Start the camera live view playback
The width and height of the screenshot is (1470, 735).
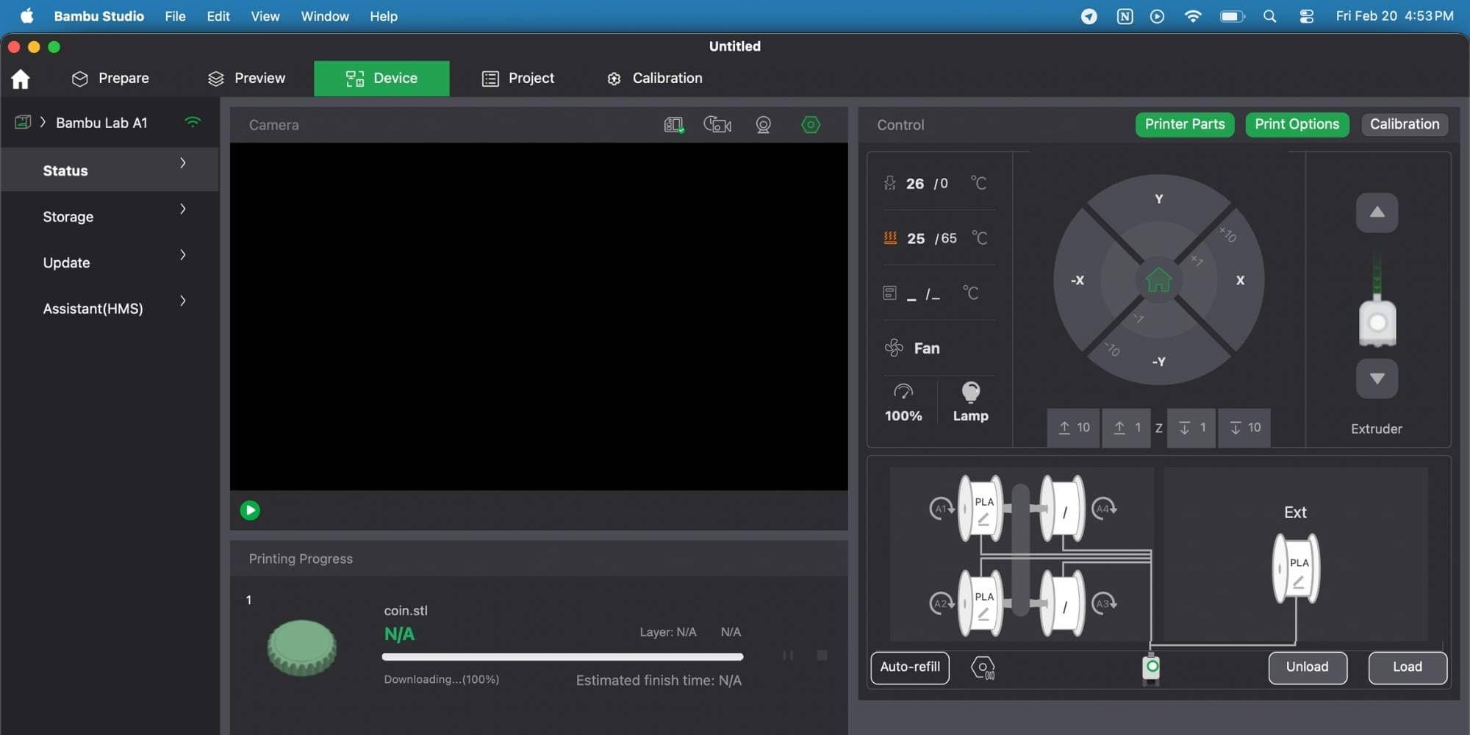250,510
